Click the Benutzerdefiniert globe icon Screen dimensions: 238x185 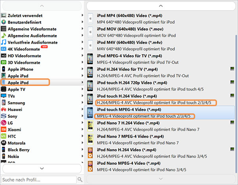(x=4, y=22)
